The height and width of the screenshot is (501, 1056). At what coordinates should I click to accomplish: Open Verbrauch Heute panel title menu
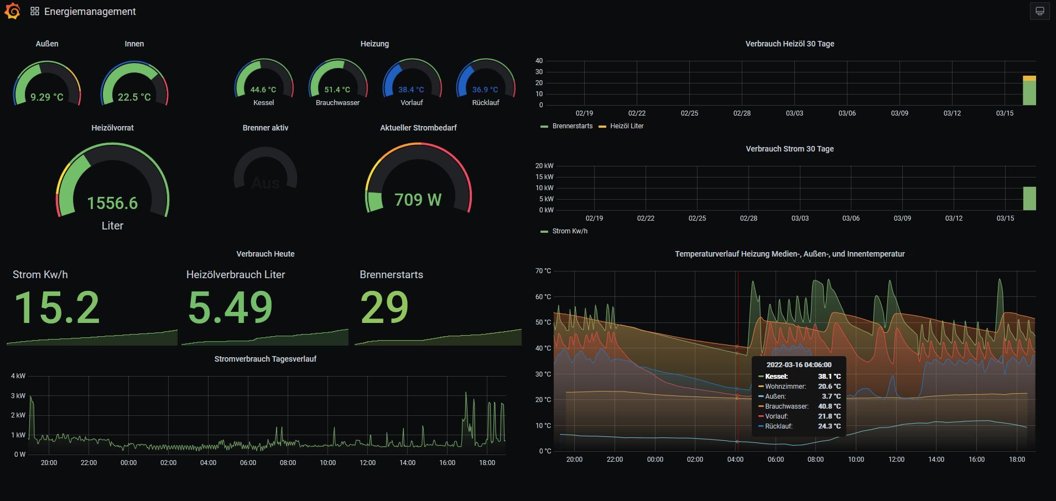point(266,254)
